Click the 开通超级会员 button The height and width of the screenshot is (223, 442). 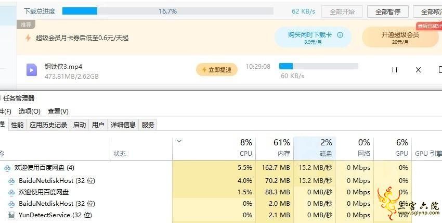(x=400, y=38)
